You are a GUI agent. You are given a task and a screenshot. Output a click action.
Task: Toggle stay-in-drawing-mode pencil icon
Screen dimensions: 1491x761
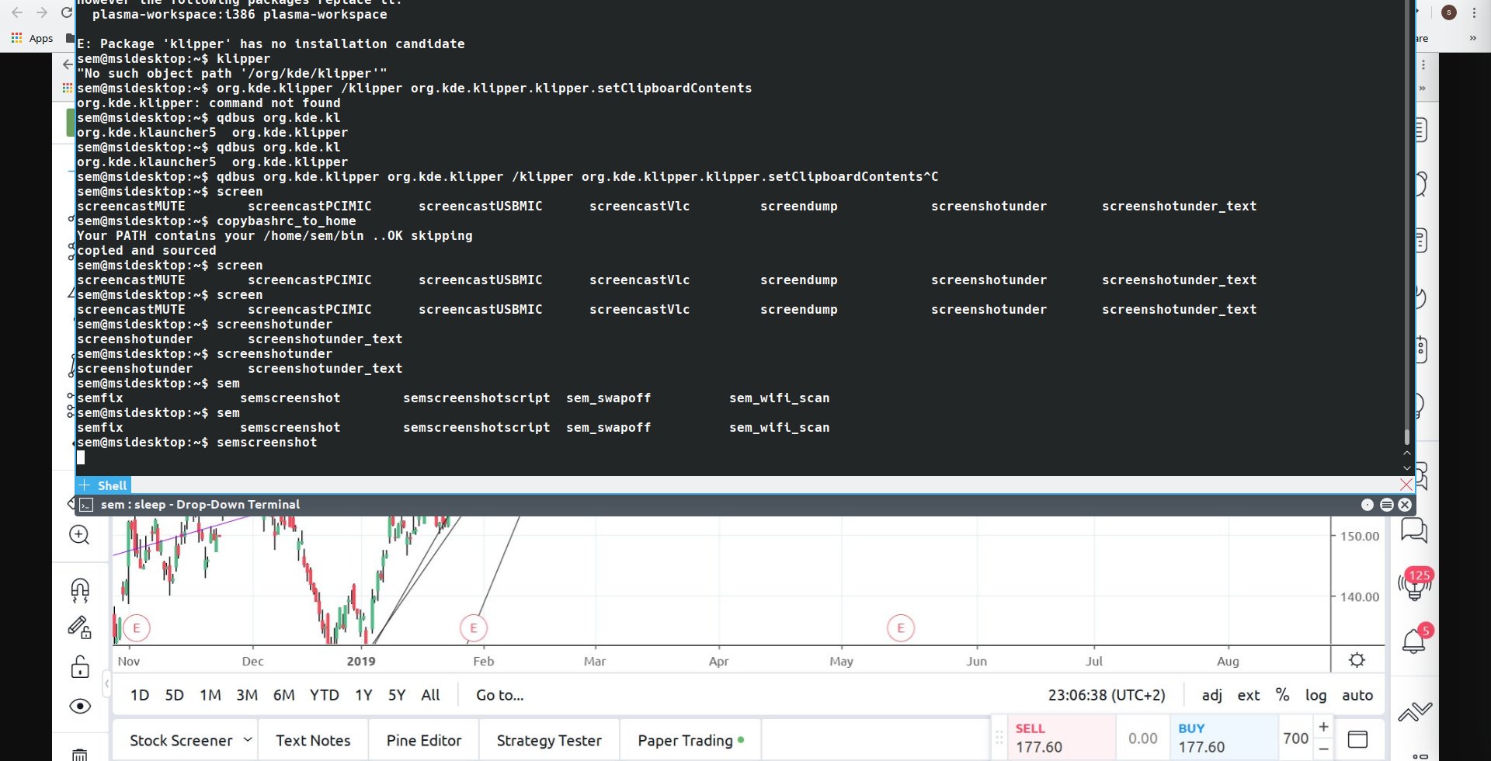[x=80, y=627]
